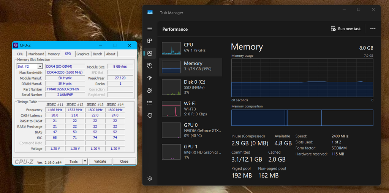This screenshot has height=193, width=389.
Task: Select Memory performance graph thumbnail
Action: tap(171, 67)
